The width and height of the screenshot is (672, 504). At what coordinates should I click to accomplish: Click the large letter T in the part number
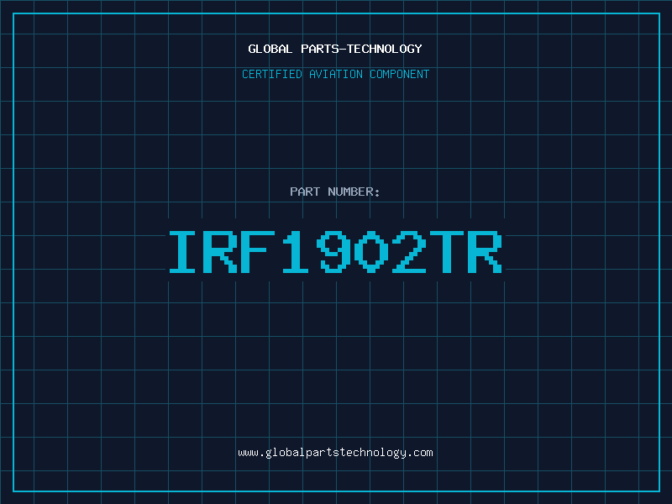pos(447,252)
